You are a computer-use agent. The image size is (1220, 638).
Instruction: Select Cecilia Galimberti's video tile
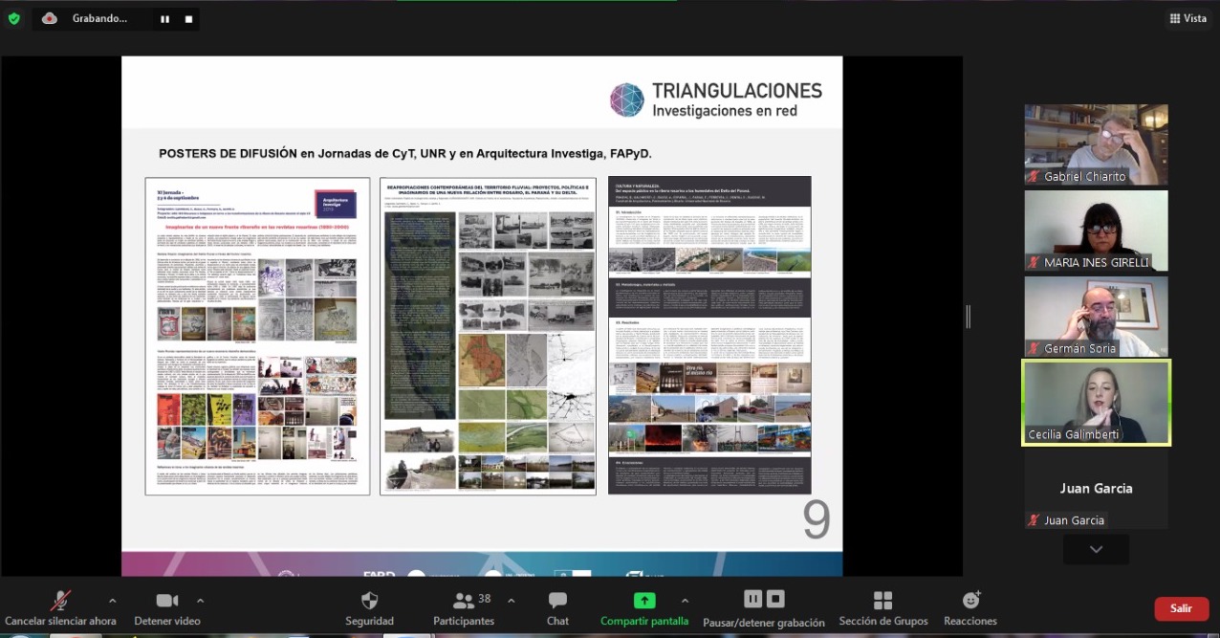1096,402
